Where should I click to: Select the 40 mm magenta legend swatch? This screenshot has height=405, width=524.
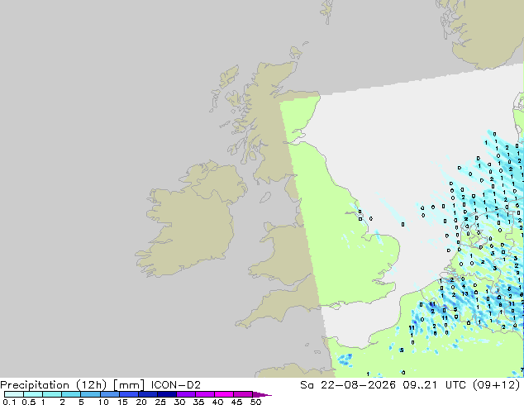point(224,394)
